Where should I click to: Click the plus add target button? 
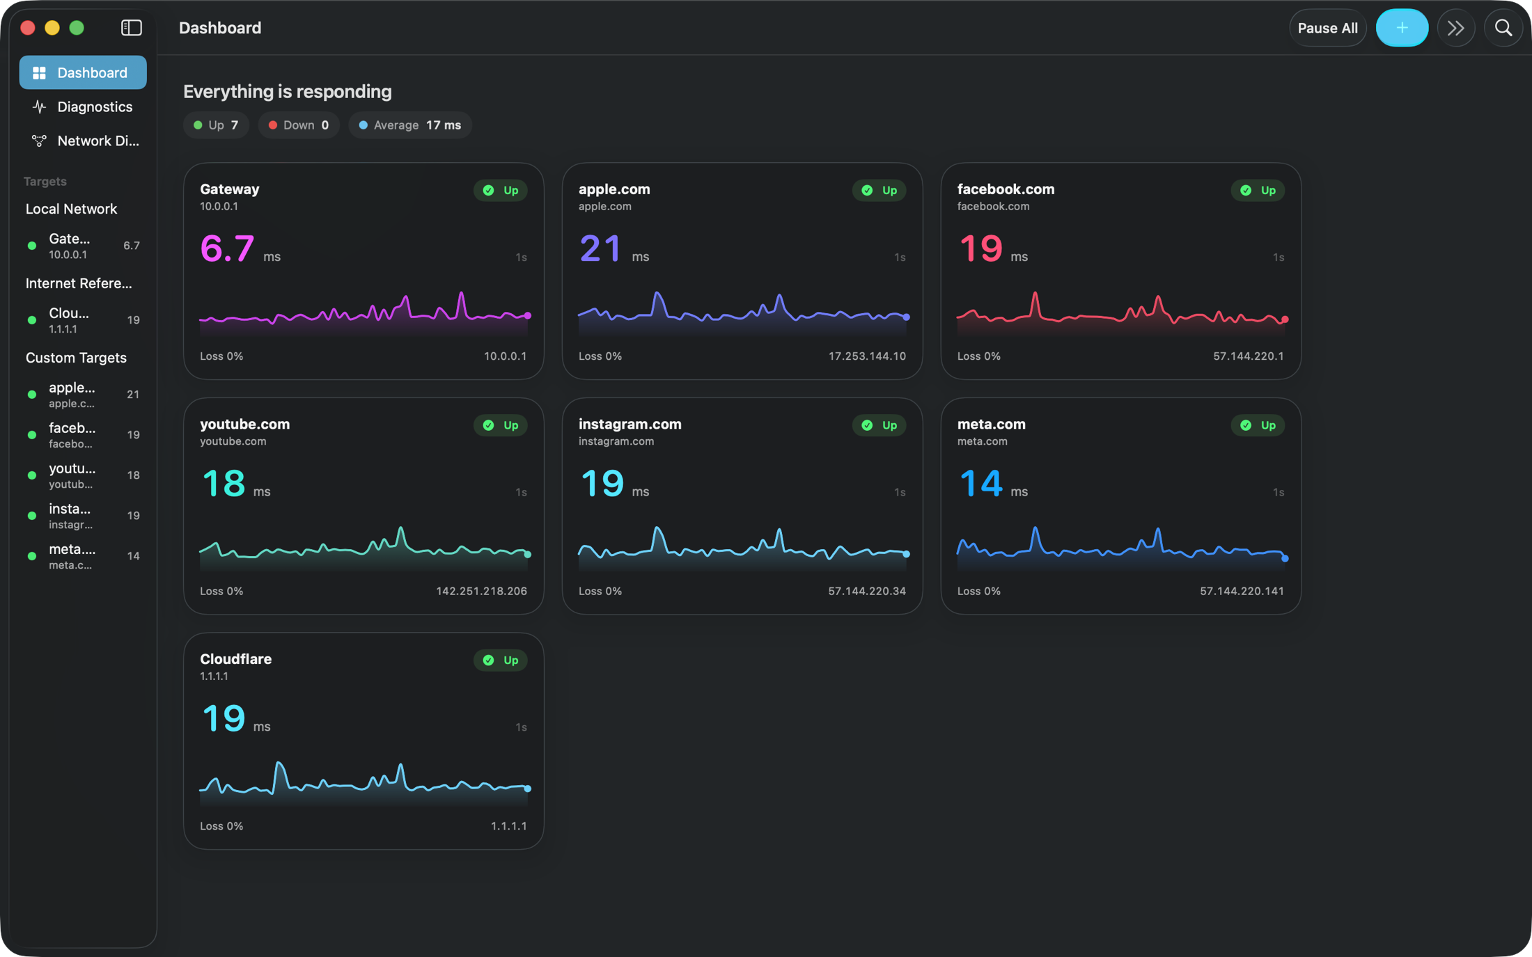1401,28
